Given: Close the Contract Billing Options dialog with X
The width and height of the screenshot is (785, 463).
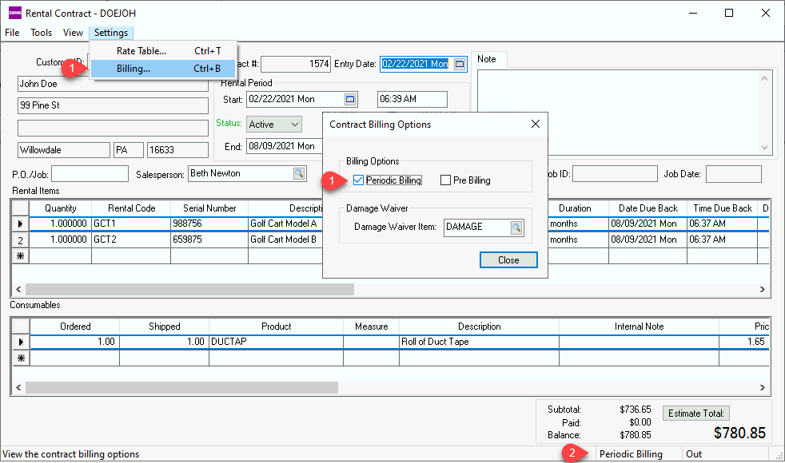Looking at the screenshot, I should (x=536, y=125).
